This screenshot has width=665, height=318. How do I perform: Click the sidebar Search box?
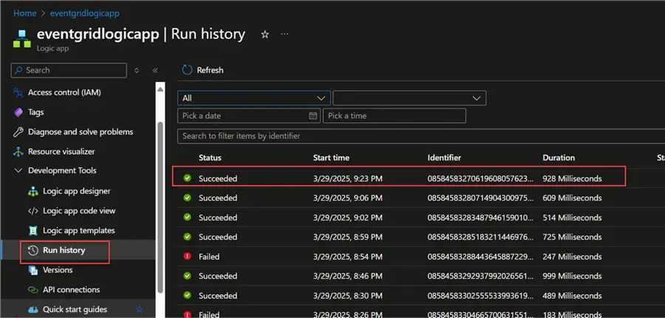pos(69,70)
